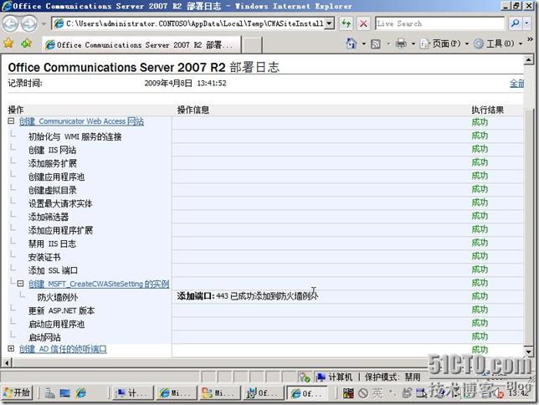This screenshot has height=405, width=539.
Task: Switch to the second Mi... taskbar button
Action: 219,392
